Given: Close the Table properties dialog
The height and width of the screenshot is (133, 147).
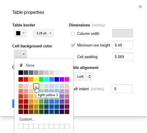Looking at the screenshot, I should pos(140,7).
